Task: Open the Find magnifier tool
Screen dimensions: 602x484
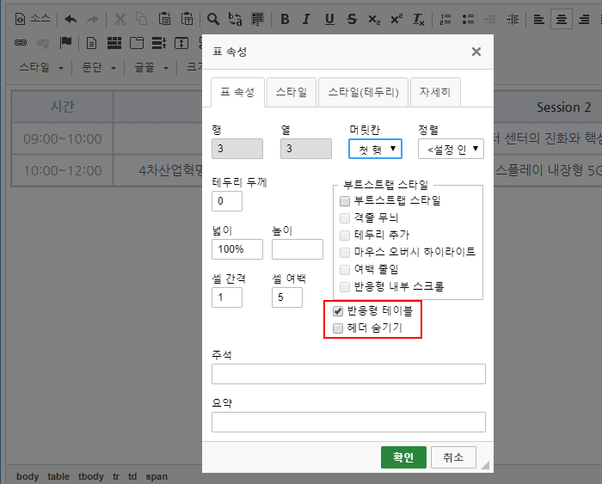Action: click(x=213, y=19)
